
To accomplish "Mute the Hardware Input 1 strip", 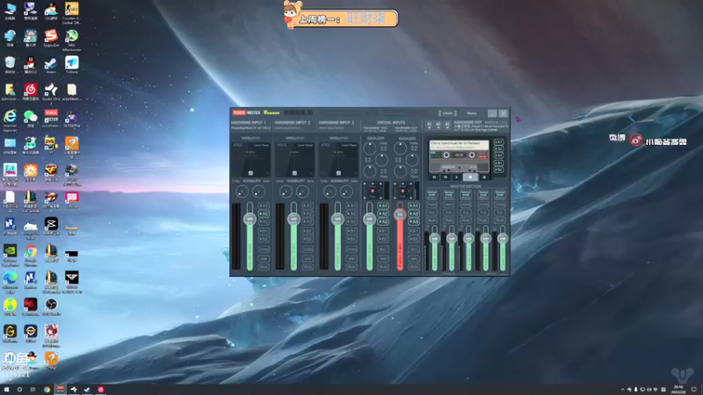I will pyautogui.click(x=264, y=267).
